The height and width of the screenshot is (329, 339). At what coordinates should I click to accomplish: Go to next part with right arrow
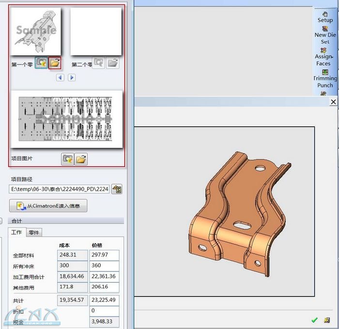72,77
